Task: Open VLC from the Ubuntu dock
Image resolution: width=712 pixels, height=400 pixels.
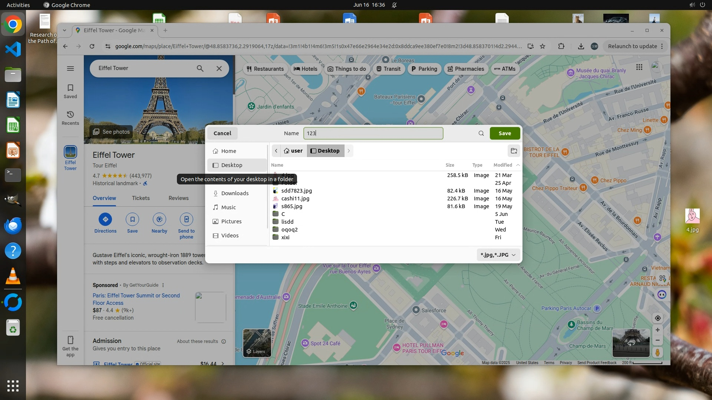Action: pos(13,276)
